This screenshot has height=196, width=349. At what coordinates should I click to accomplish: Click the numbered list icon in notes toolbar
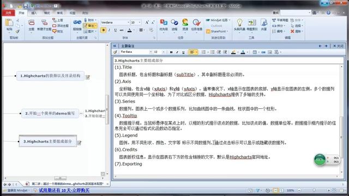(x=203, y=52)
